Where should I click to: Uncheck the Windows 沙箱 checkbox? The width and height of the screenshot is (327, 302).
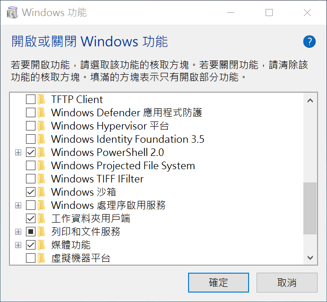30,192
